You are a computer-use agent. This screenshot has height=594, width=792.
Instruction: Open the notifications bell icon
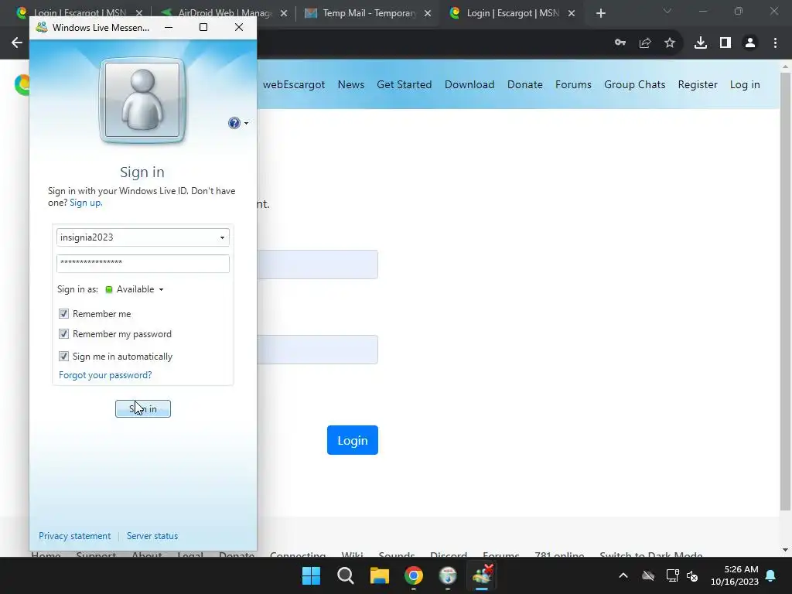click(x=771, y=575)
